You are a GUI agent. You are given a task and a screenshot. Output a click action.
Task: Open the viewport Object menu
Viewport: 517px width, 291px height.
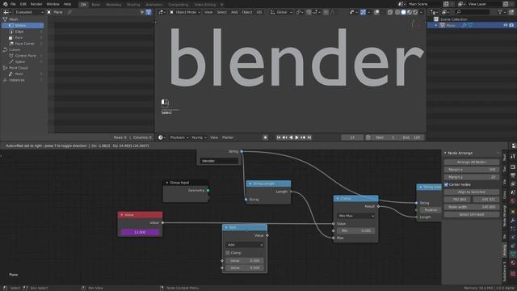pos(246,12)
